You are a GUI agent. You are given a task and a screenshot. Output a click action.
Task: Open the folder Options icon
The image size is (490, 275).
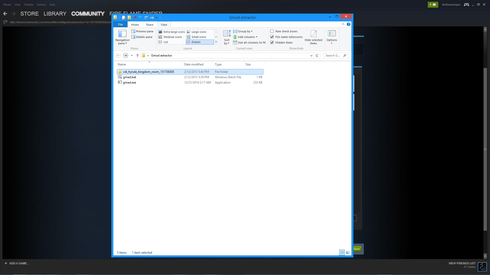coord(332,34)
